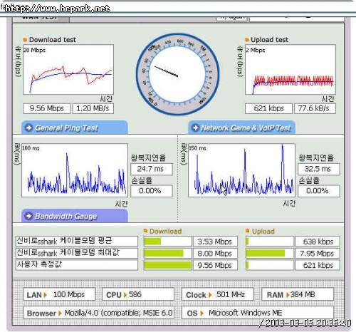Click the 24.7 ms round-trip delay box
Image resolution: width=356 pixels, height=332 pixels.
152,169
